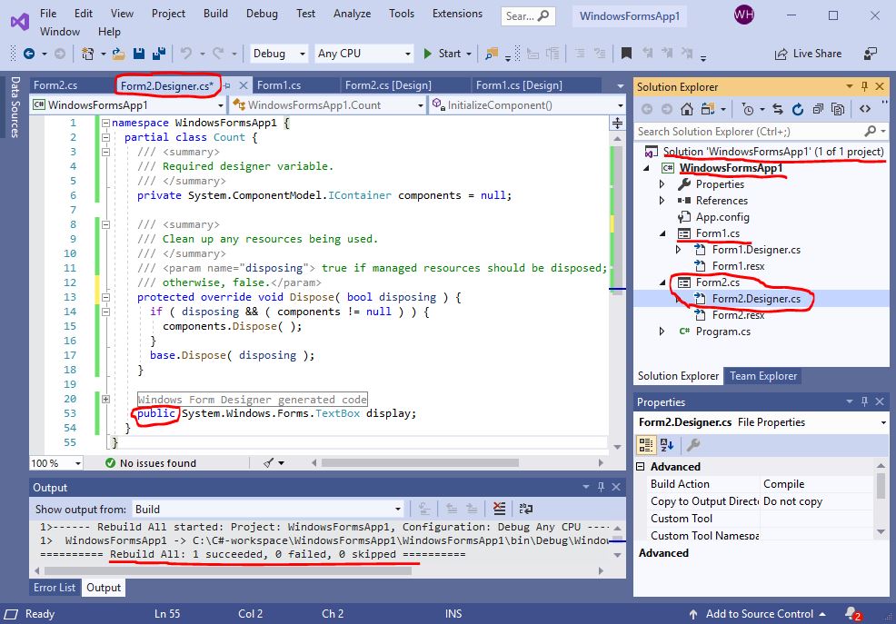Click the Live Share button
This screenshot has width=896, height=624.
tap(807, 54)
